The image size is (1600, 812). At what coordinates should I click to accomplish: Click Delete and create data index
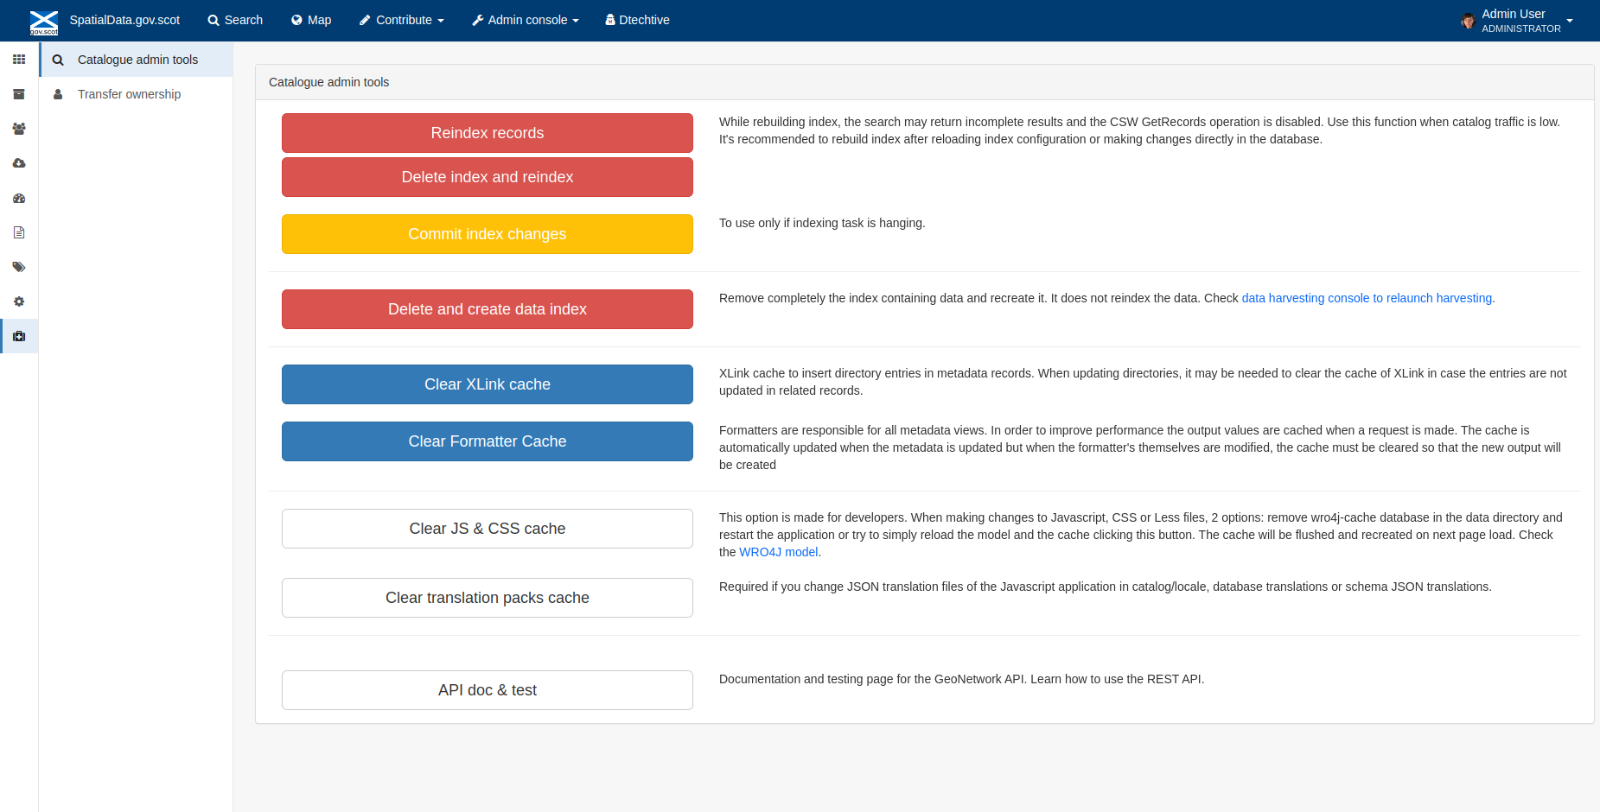coord(488,309)
